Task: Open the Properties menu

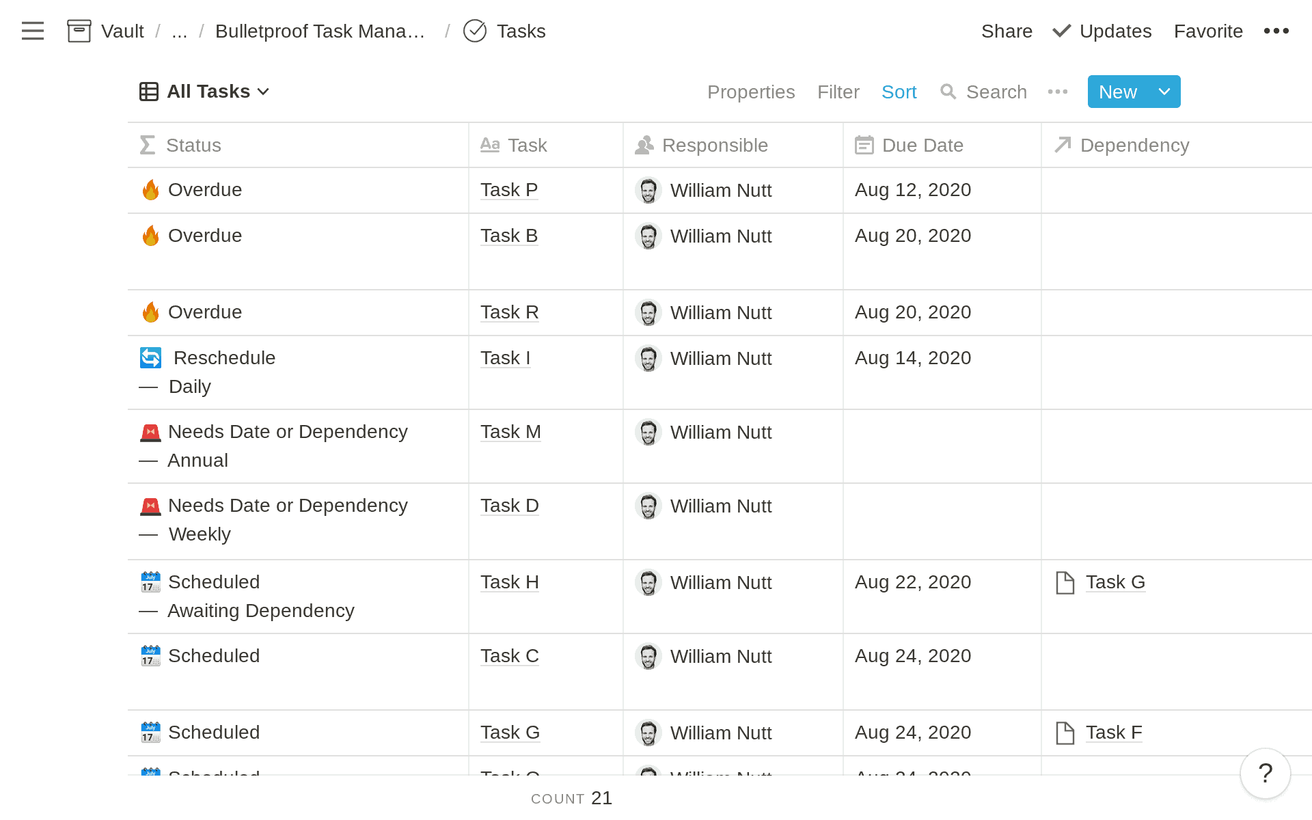Action: [751, 92]
